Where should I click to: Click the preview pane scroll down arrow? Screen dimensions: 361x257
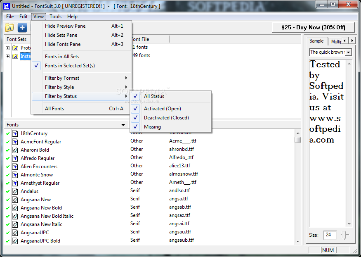tap(349, 224)
